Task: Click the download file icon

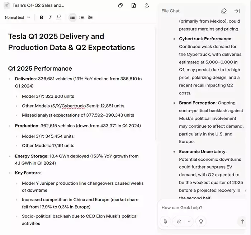Action: point(133,5)
